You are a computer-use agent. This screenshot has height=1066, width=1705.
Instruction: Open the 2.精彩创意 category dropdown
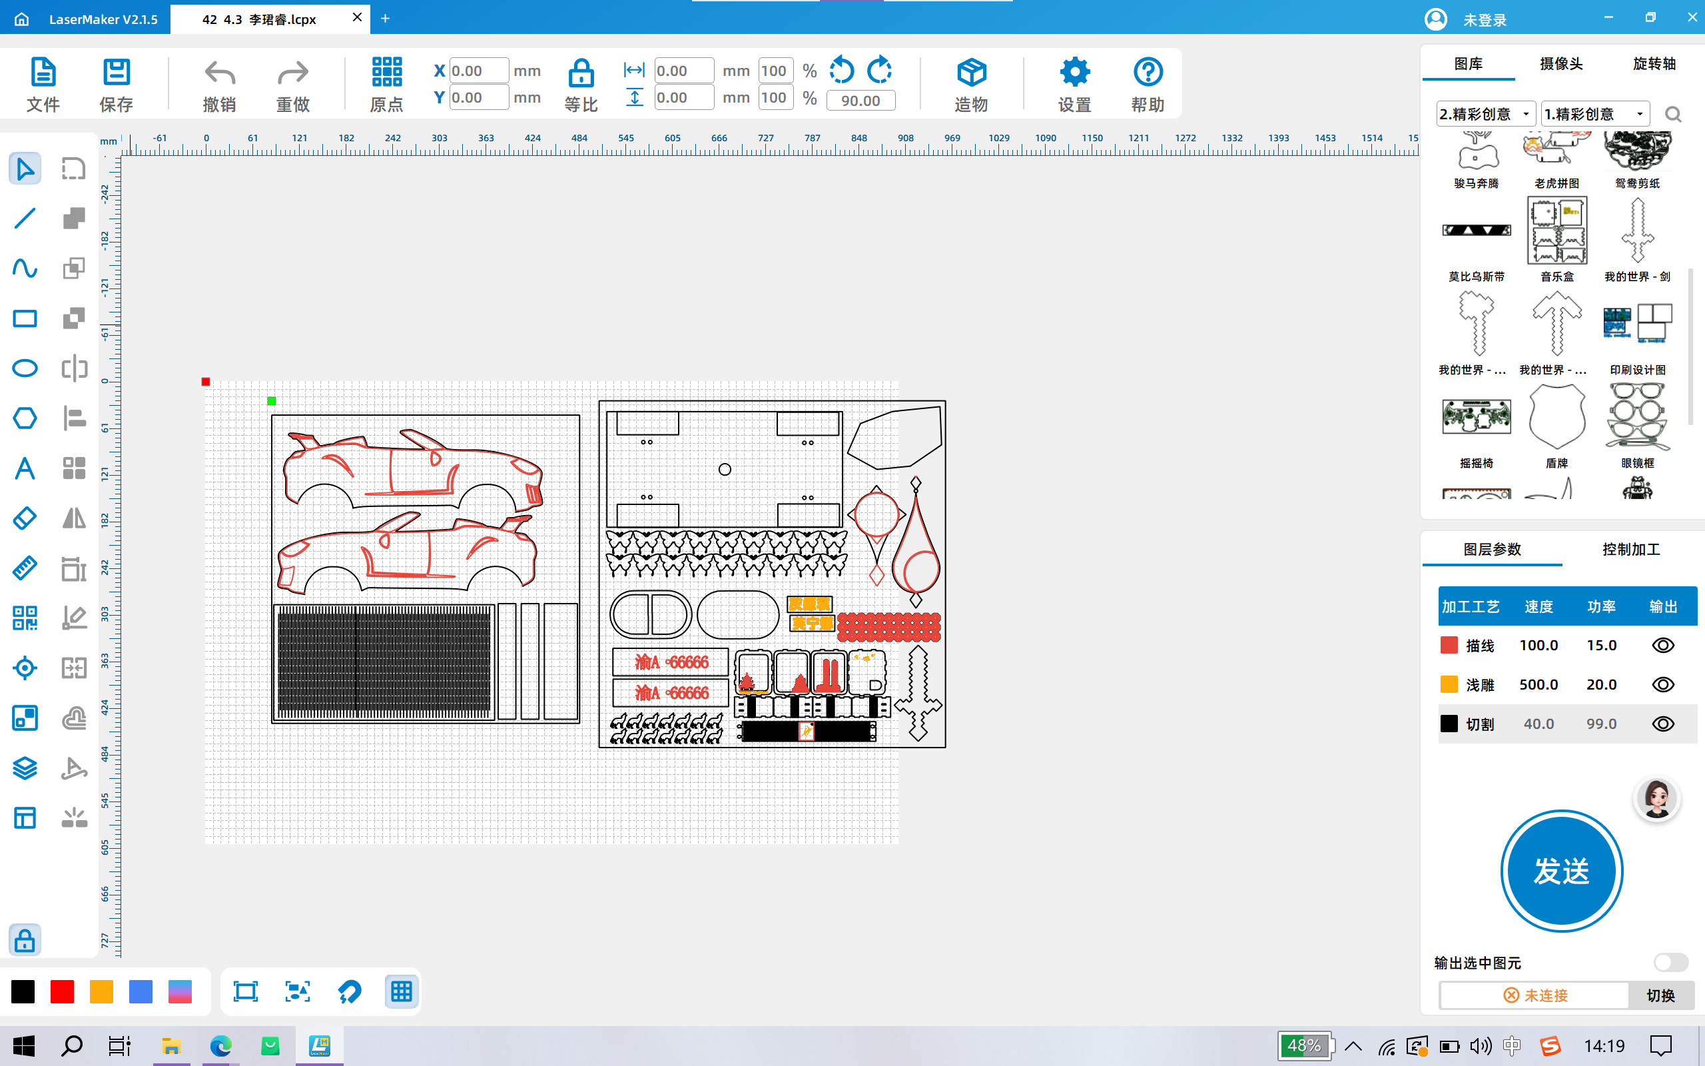[1486, 114]
